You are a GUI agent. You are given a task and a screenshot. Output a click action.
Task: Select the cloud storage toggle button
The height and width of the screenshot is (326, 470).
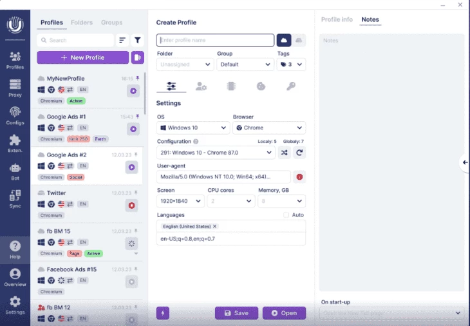point(283,40)
